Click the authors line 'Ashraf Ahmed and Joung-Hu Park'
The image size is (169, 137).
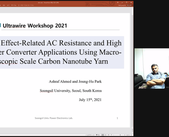pyautogui.click(x=75, y=82)
